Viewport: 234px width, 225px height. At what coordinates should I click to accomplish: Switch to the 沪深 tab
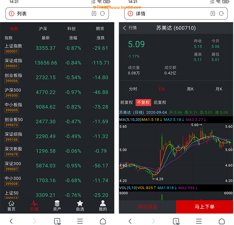click(x=43, y=29)
